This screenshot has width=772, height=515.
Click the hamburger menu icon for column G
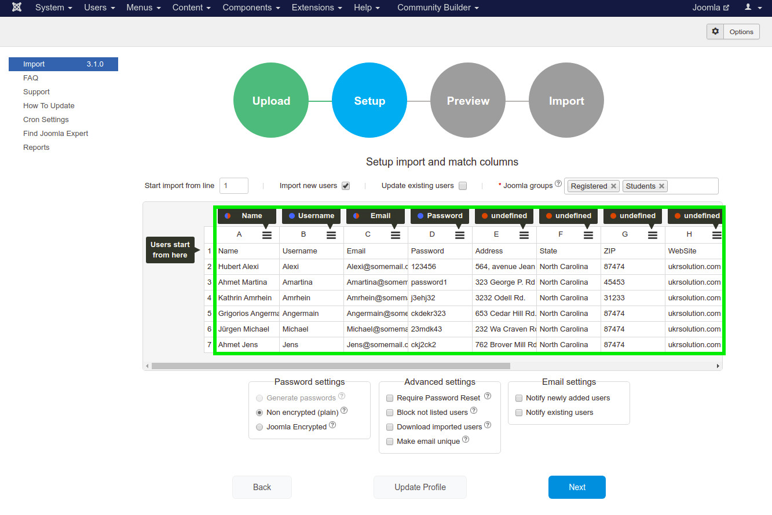(653, 235)
